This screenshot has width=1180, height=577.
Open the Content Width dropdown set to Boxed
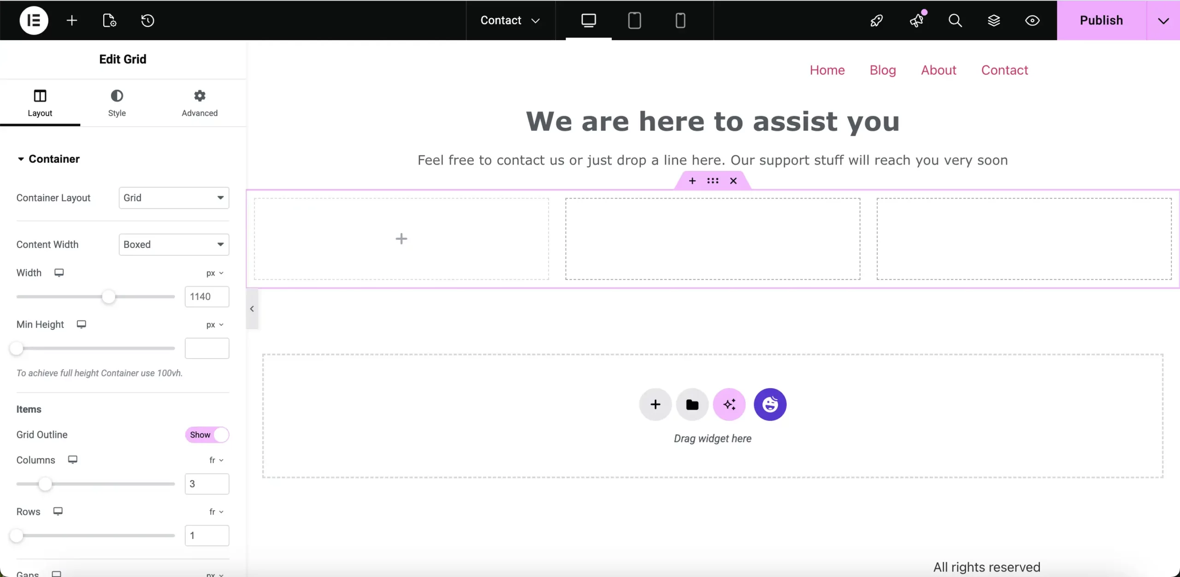(174, 244)
